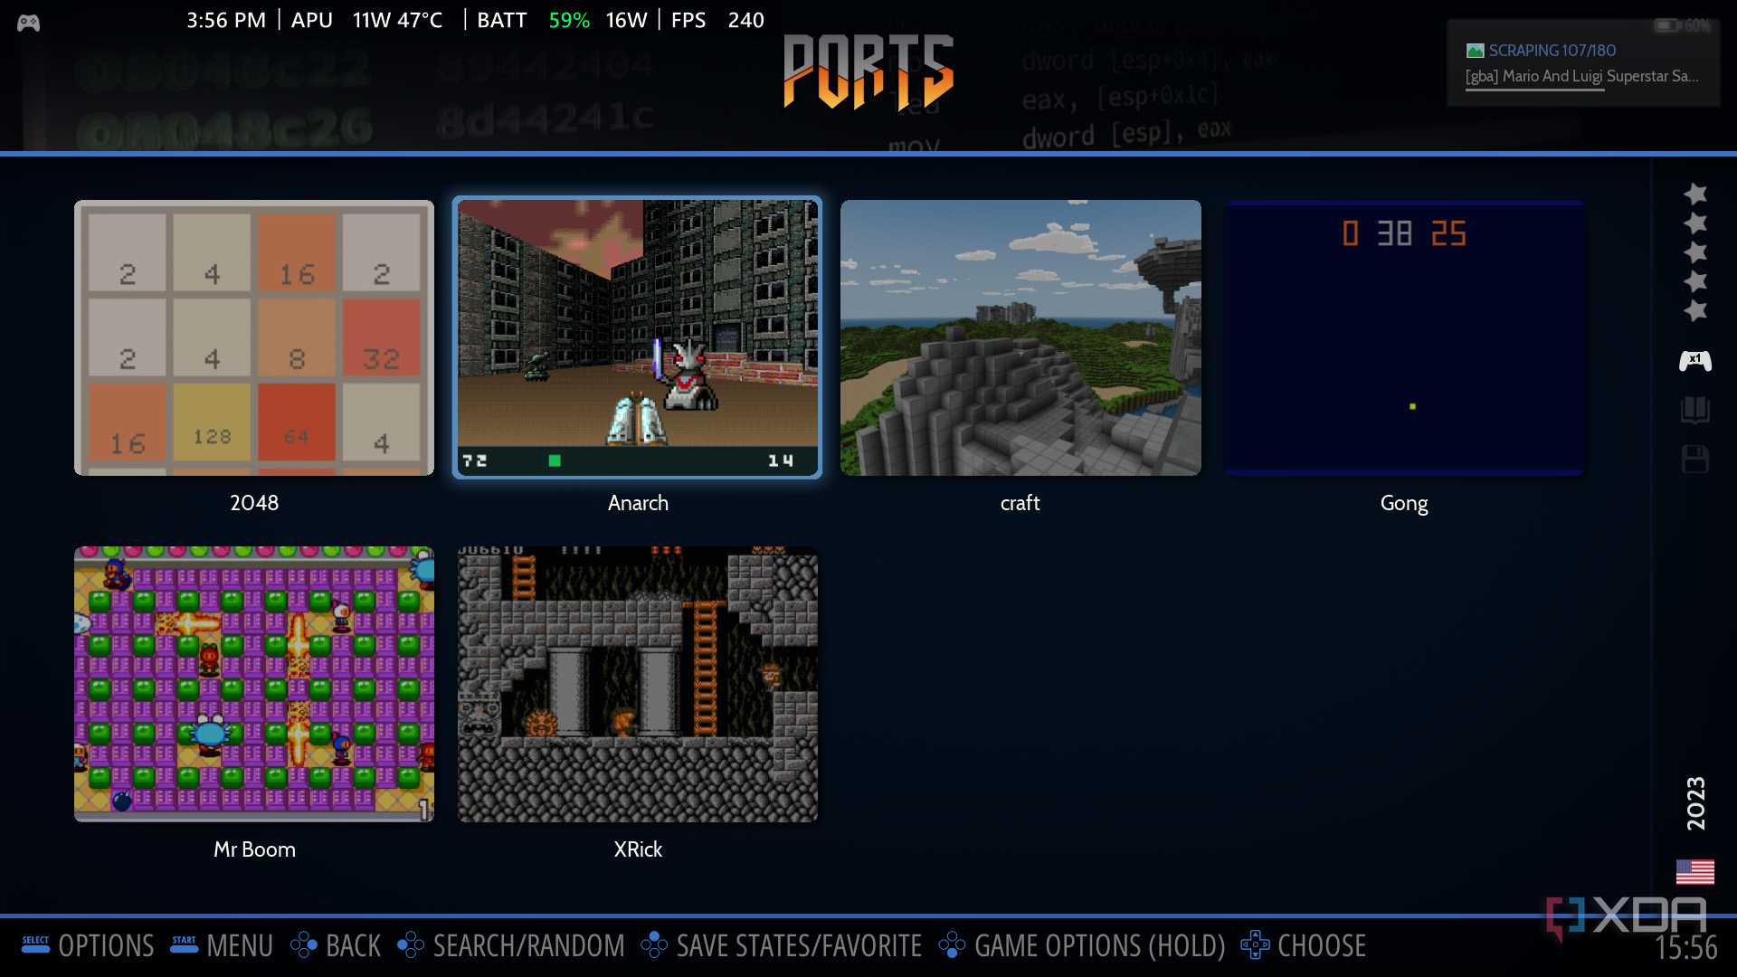Click the gamepad icon in top-left corner
Image resolution: width=1737 pixels, height=977 pixels.
[x=28, y=23]
